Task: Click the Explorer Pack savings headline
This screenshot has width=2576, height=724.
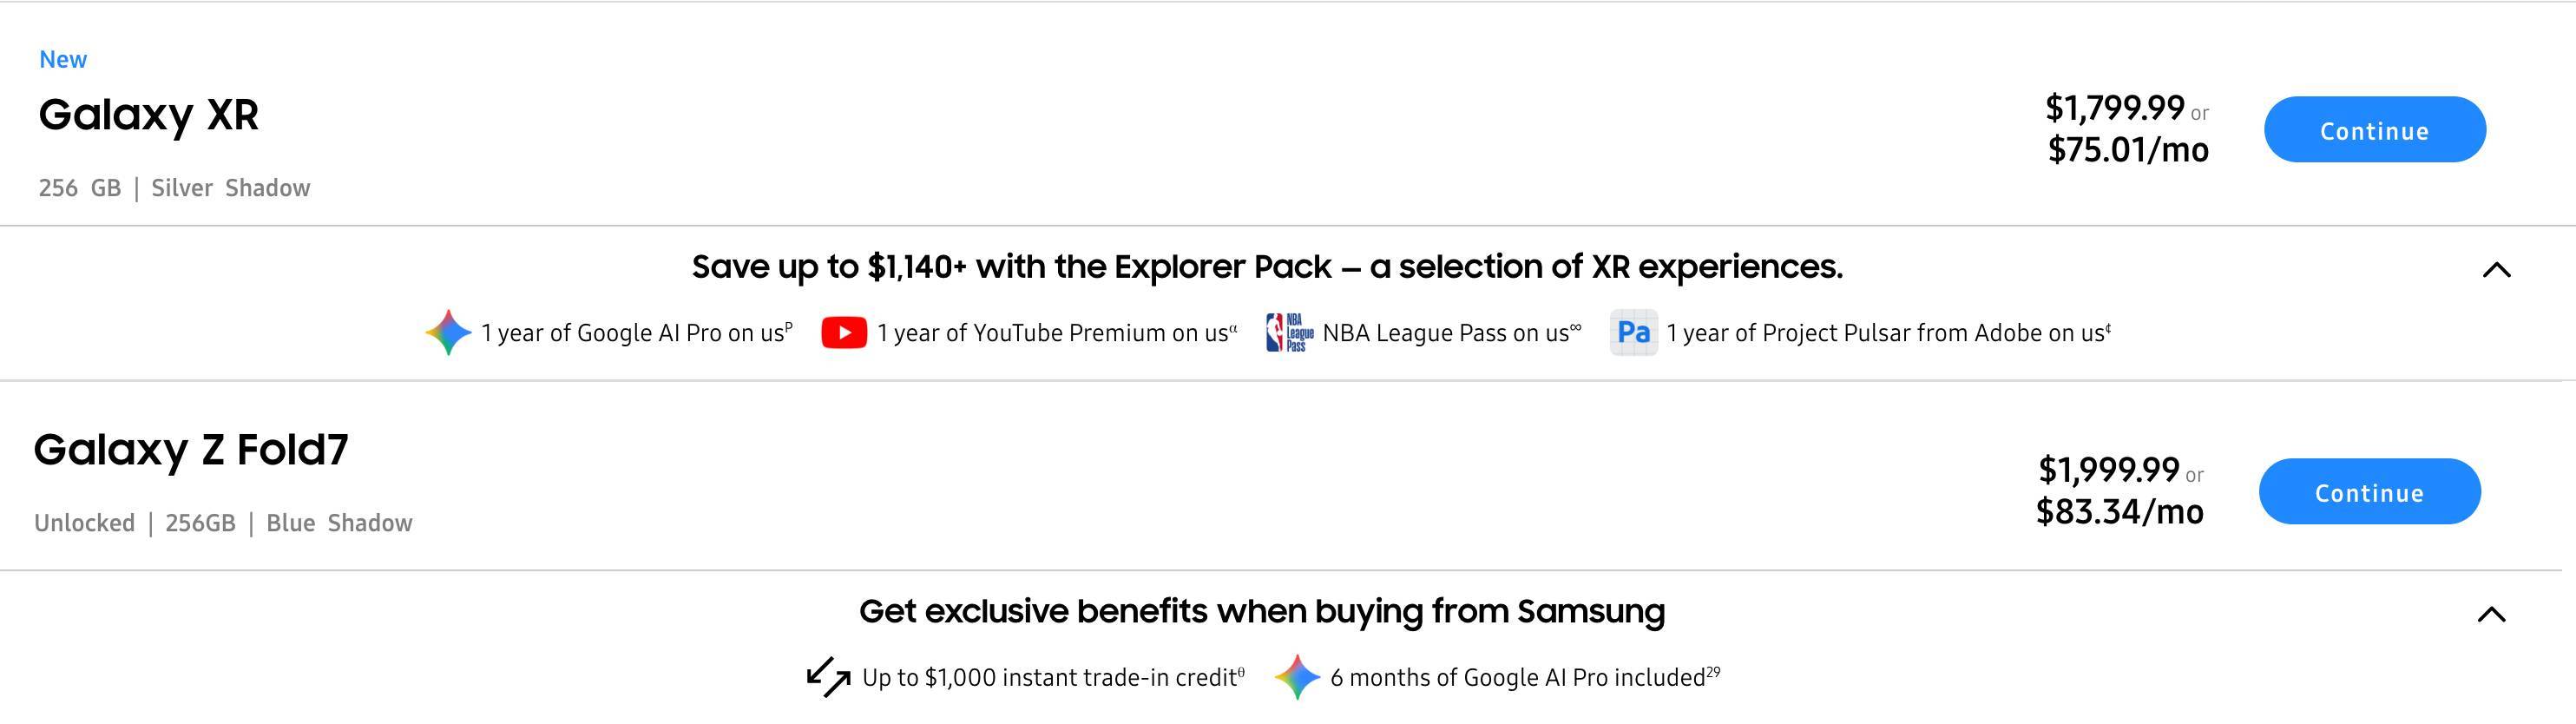Action: point(1267,267)
